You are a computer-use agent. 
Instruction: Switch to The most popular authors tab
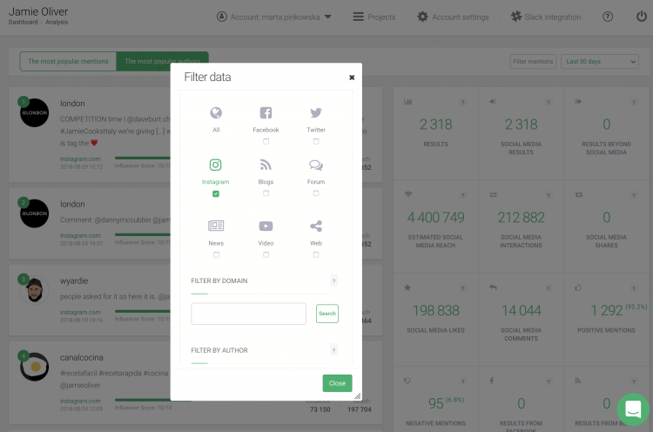[163, 61]
